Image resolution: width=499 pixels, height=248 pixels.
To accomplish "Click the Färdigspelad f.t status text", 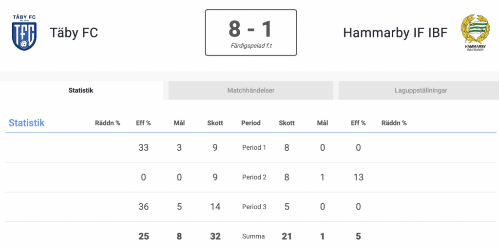I will click(251, 46).
